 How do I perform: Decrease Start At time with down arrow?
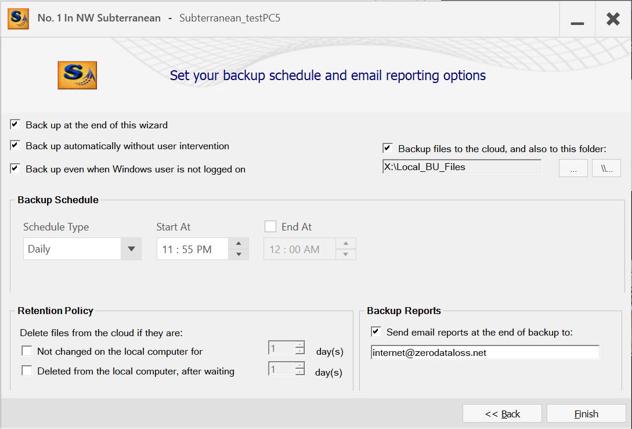239,254
